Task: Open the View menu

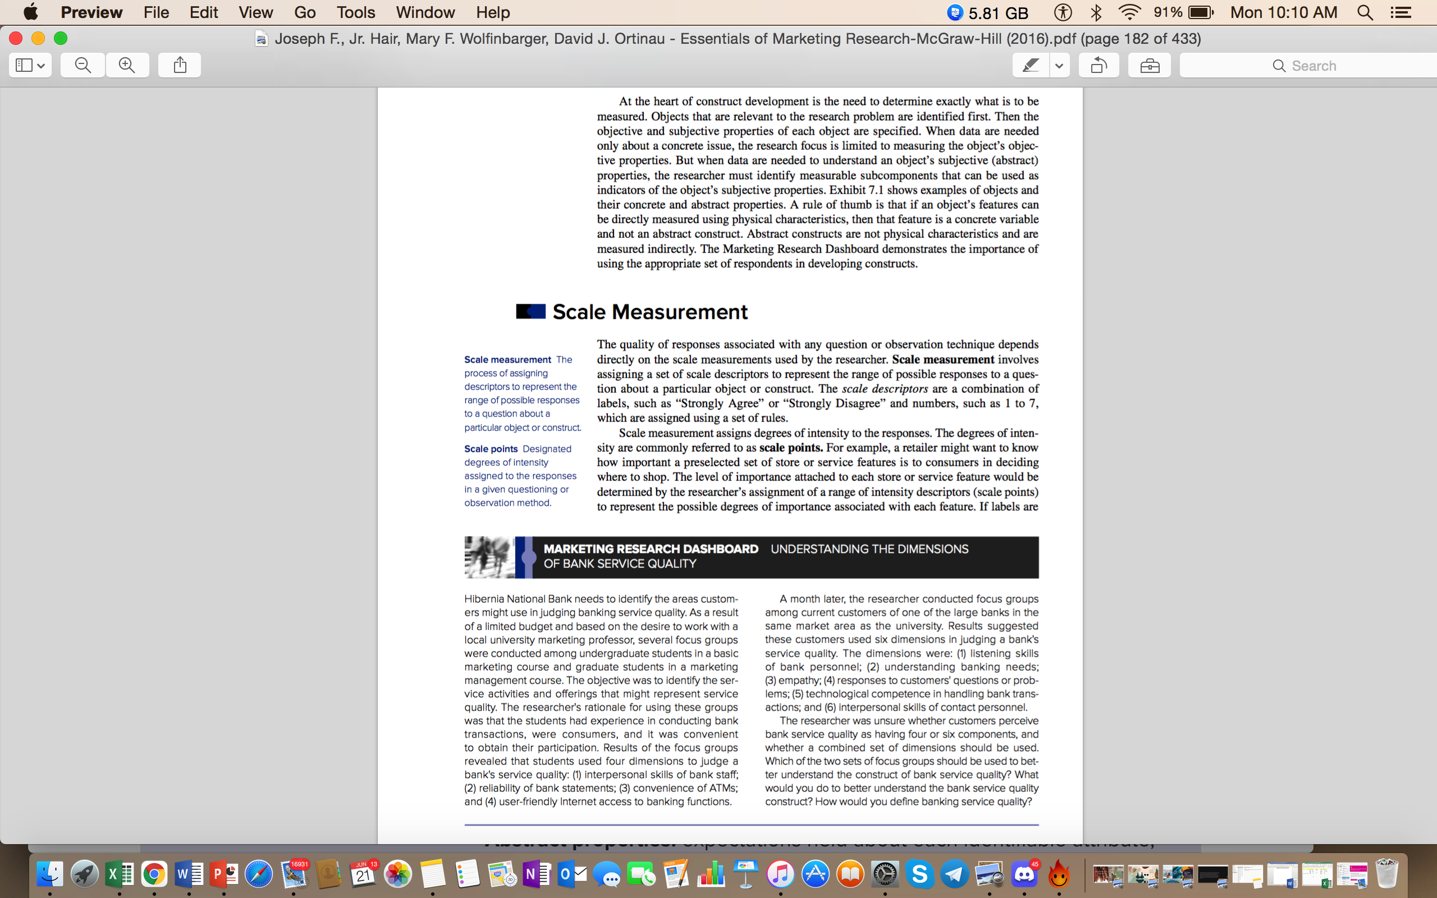Action: click(256, 12)
